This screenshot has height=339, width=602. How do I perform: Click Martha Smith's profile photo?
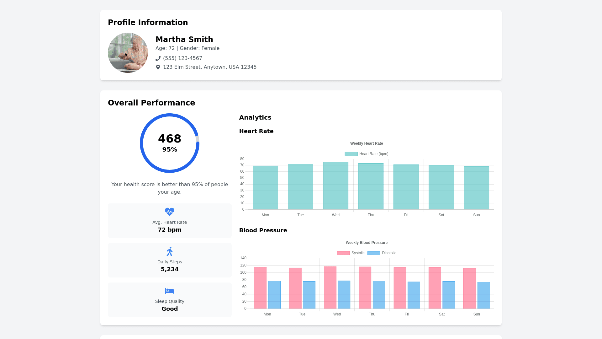(x=128, y=53)
